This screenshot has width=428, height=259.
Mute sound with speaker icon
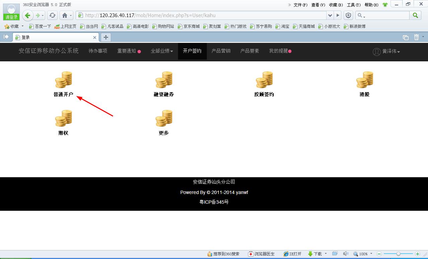click(x=346, y=254)
